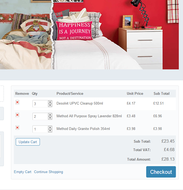
Task: Increase quantity of Desolvit UPVC Cleanup
Action: (x=50, y=102)
